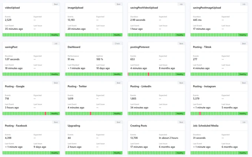Click the last issue value 10 days ago
Image resolution: width=252 pixels, height=157 pixels.
coord(103,68)
